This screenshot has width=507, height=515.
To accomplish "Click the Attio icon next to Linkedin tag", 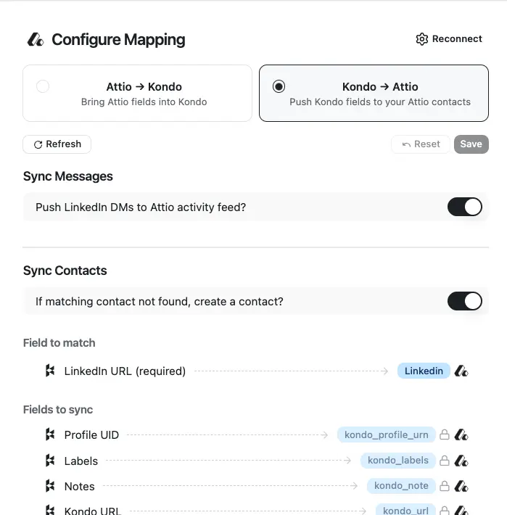I will click(x=461, y=371).
